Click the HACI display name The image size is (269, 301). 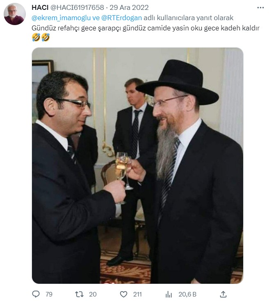[40, 7]
